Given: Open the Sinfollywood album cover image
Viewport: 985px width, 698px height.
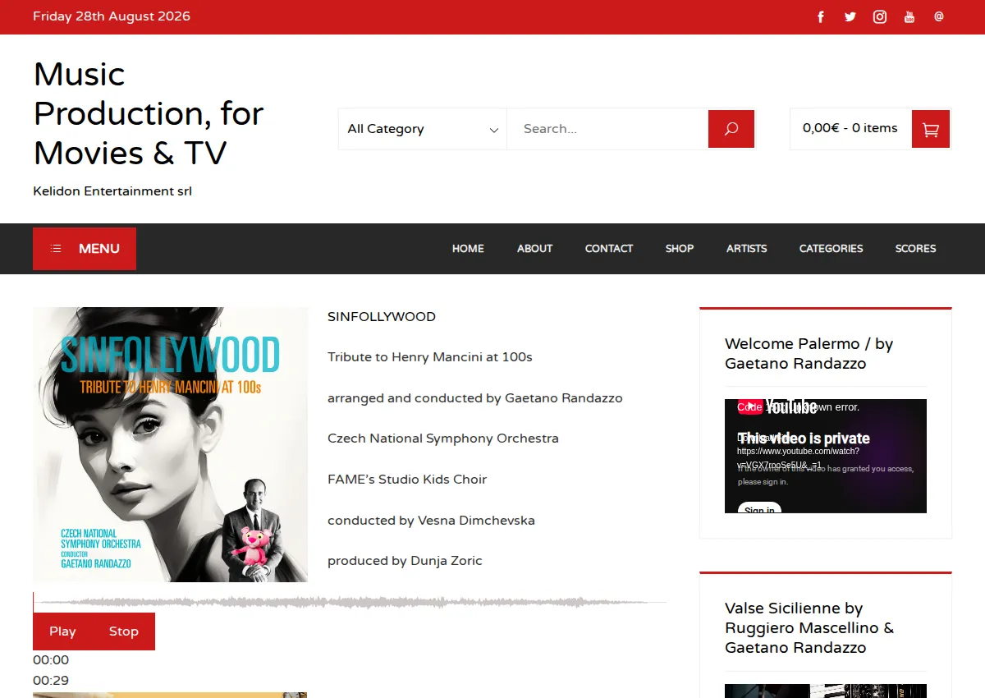Looking at the screenshot, I should pyautogui.click(x=170, y=444).
